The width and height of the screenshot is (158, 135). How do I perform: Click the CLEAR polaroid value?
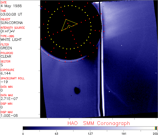point(6,56)
